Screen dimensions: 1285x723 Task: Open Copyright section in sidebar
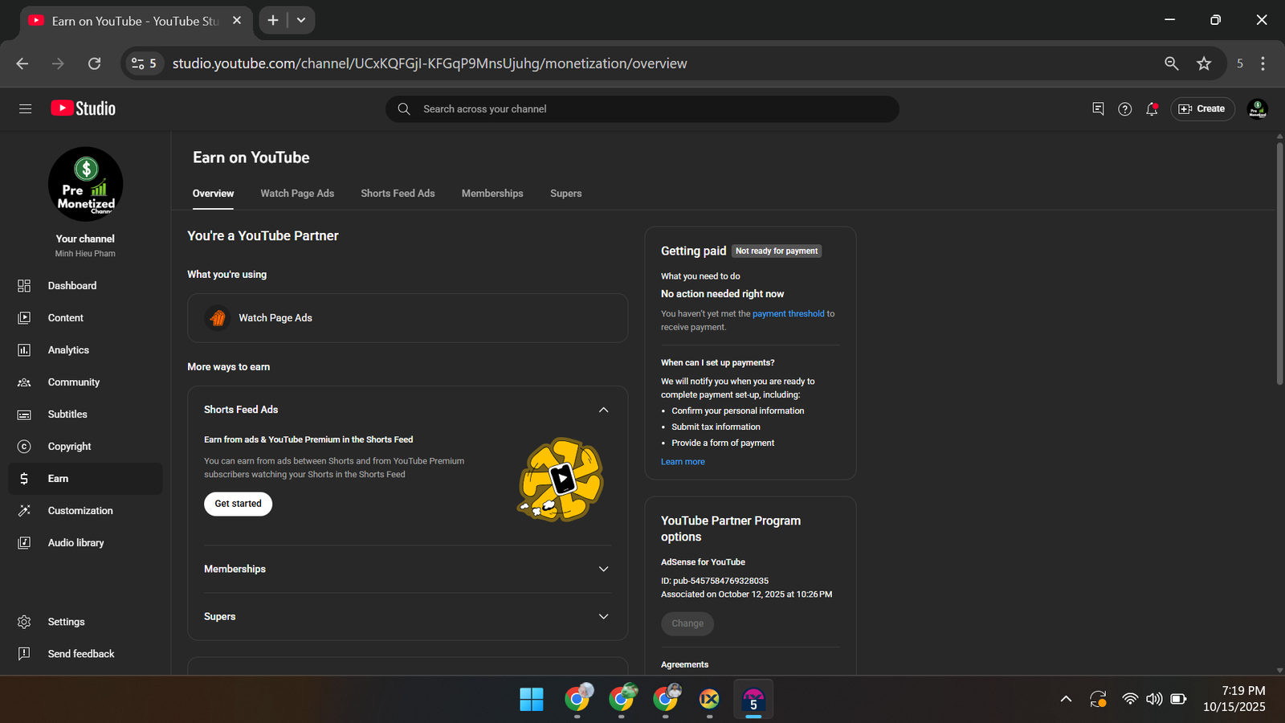69,447
